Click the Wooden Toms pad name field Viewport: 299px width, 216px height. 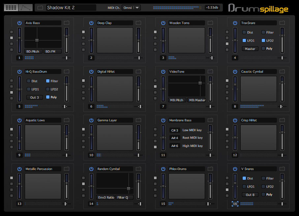(x=187, y=23)
